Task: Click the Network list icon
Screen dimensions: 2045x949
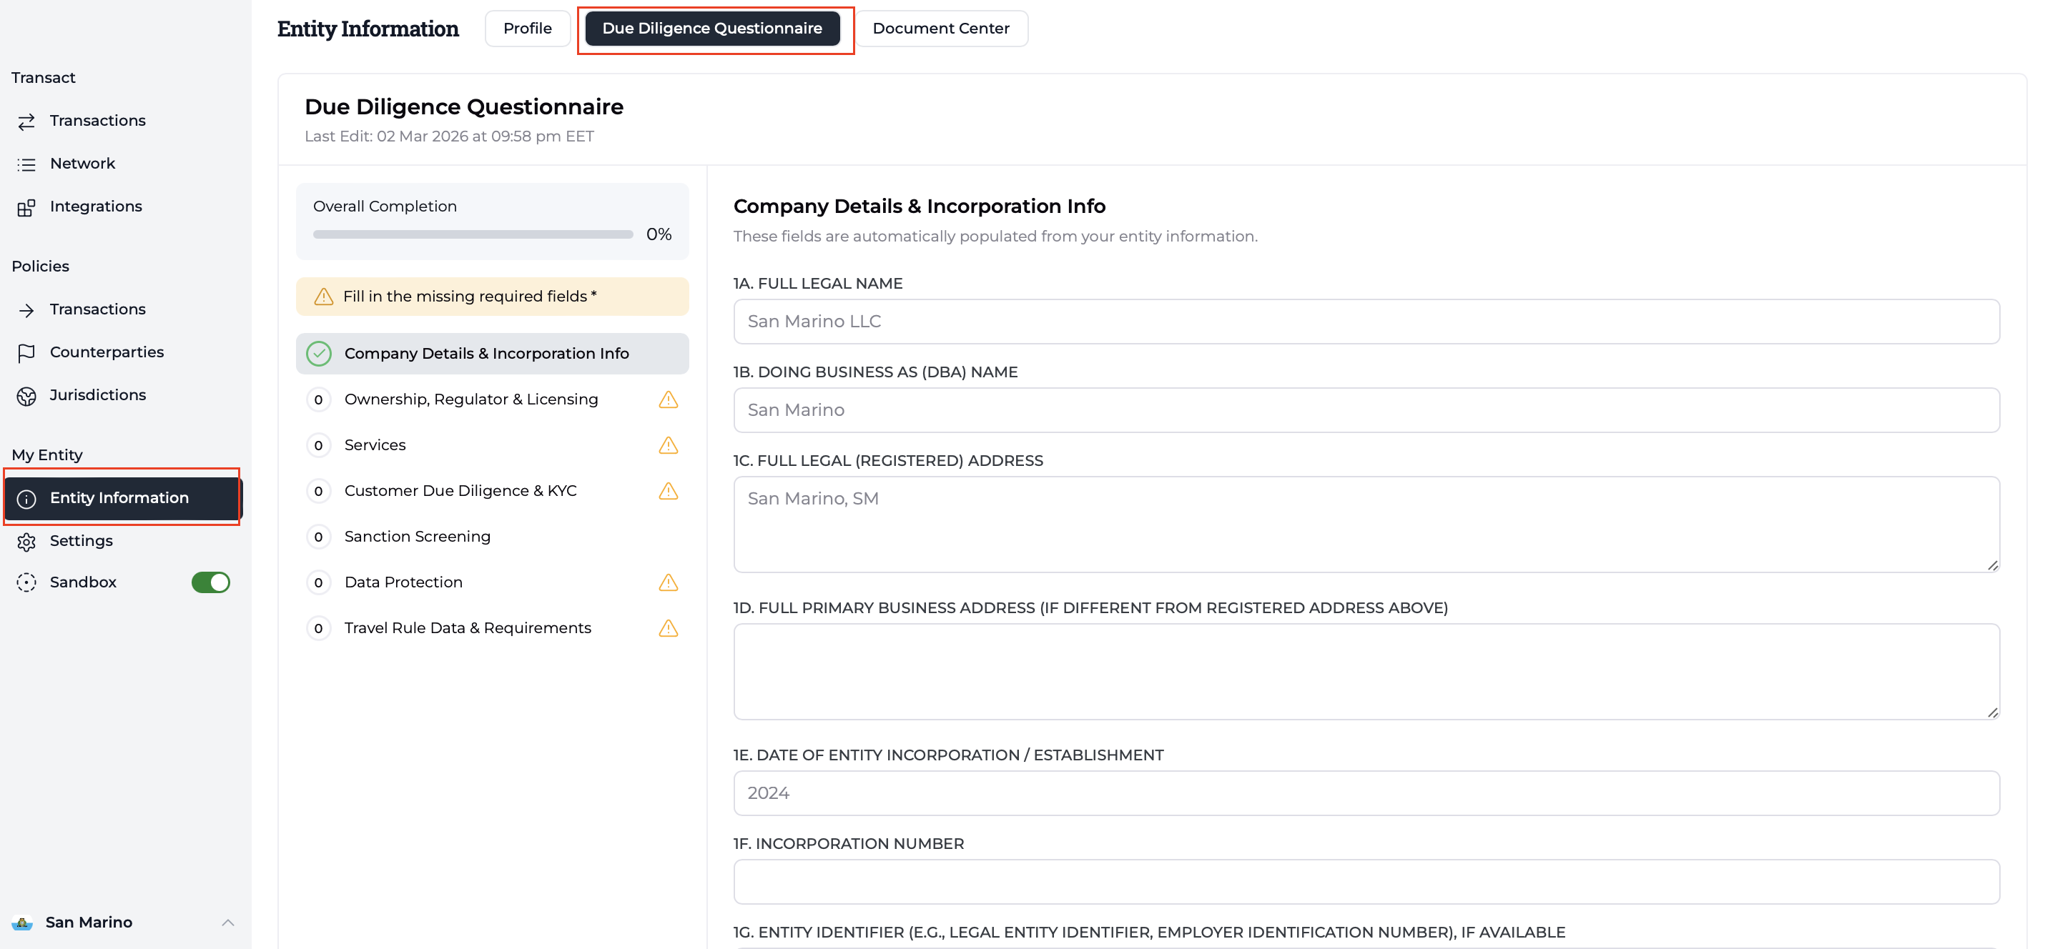Action: coord(26,164)
